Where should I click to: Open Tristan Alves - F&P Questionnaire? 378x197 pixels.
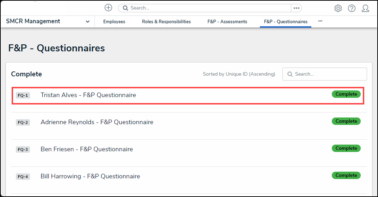click(88, 95)
